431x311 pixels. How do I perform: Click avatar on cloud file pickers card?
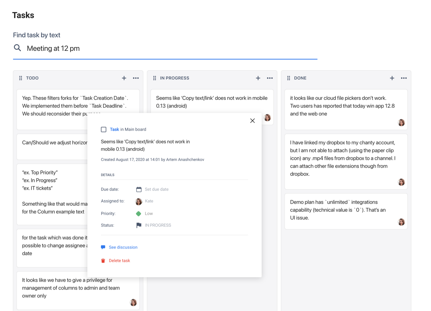point(401,123)
